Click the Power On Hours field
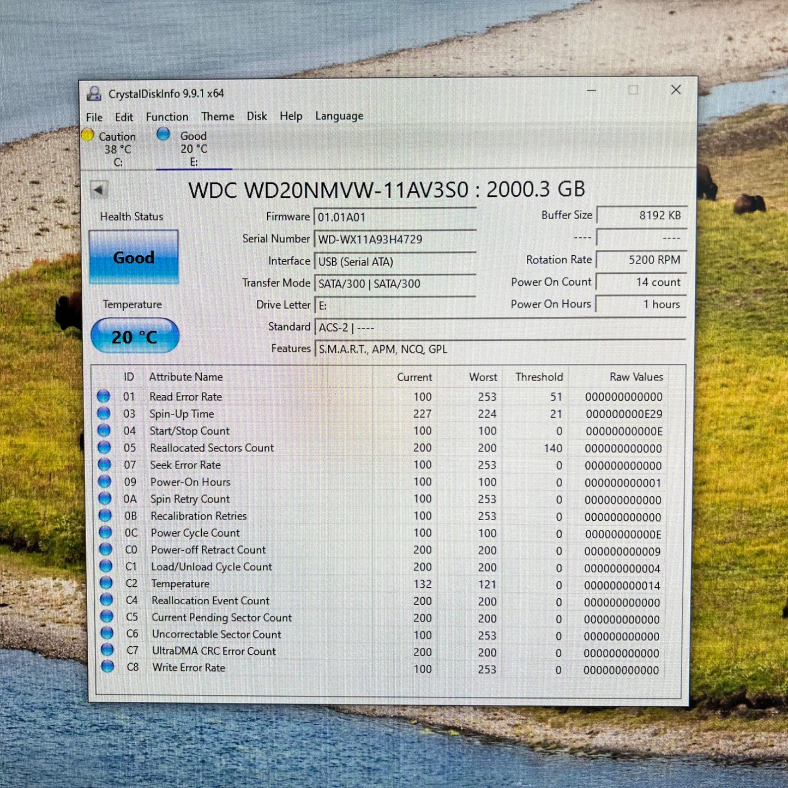 (x=641, y=304)
